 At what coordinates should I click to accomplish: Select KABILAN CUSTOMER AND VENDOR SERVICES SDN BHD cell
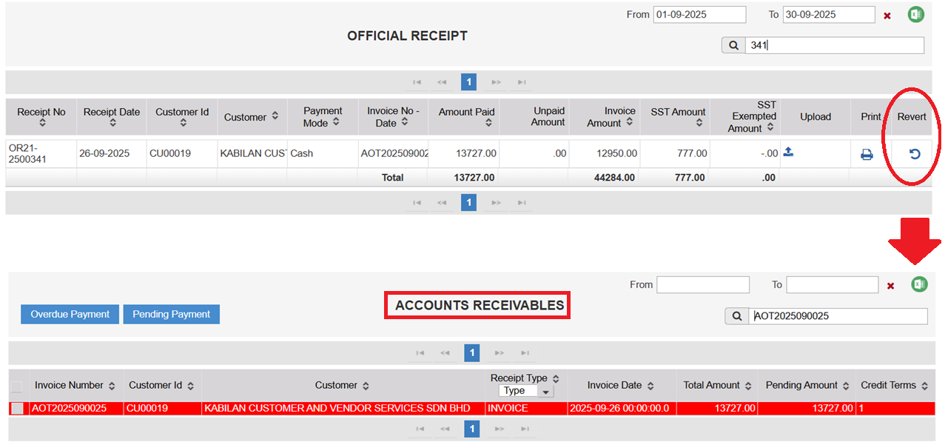[343, 408]
